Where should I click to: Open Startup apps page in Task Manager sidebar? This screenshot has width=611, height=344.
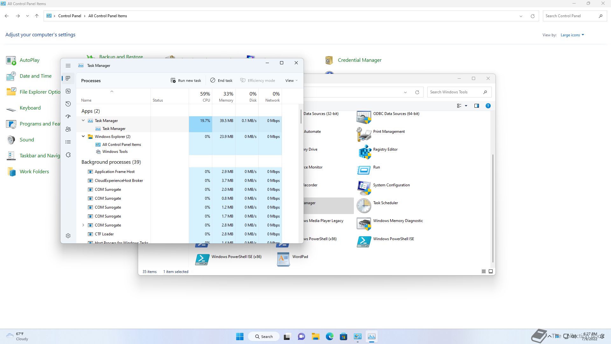68,117
